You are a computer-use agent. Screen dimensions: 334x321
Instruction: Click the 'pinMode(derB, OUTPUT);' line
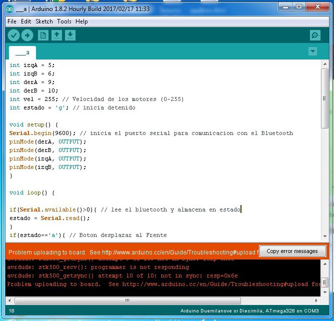(x=47, y=150)
